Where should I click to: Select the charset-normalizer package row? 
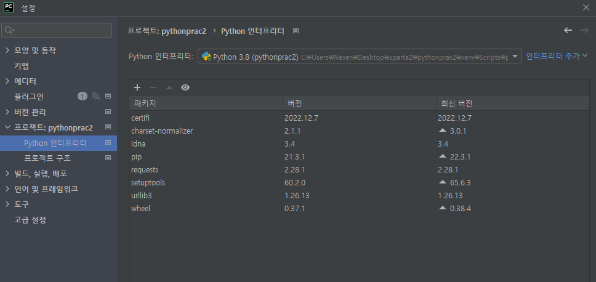[359, 131]
